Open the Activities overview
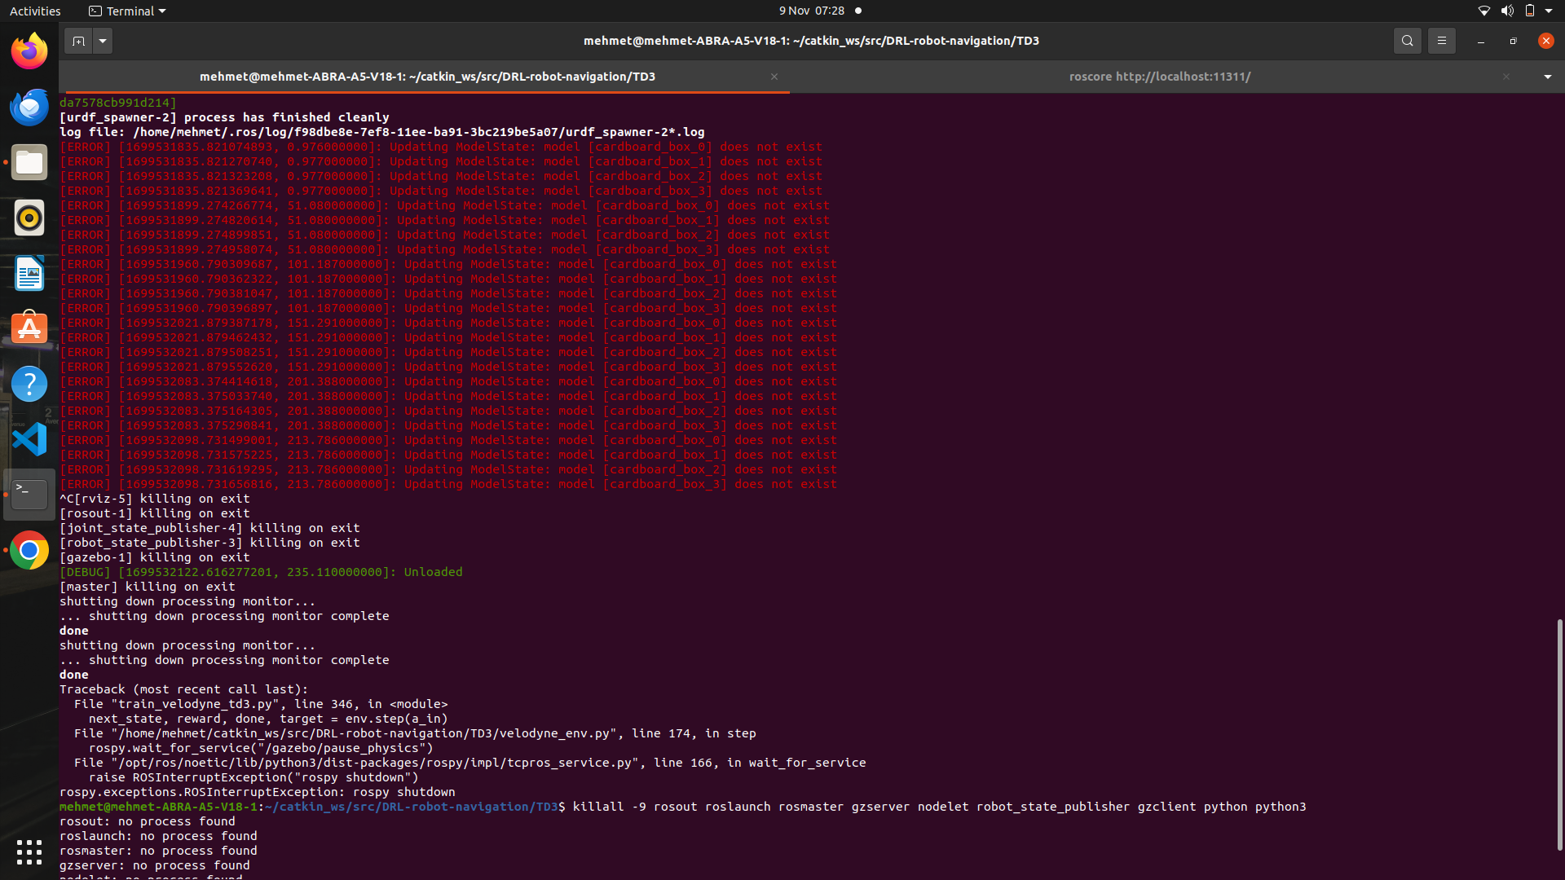Image resolution: width=1565 pixels, height=880 pixels. click(x=35, y=11)
